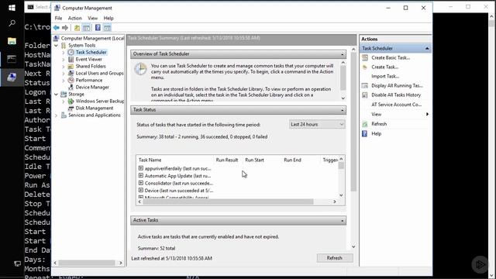Collapse the Active Tasks section
Image resolution: width=496 pixels, height=279 pixels.
click(x=343, y=220)
